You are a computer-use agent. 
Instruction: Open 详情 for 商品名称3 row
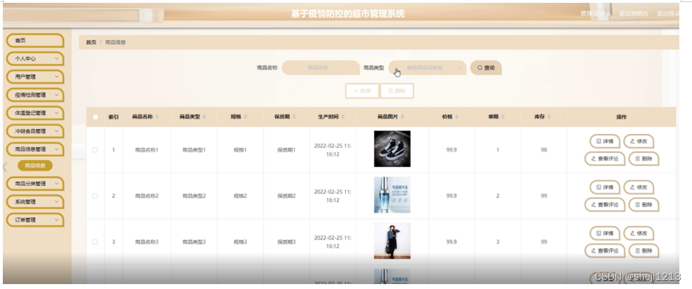tap(605, 233)
